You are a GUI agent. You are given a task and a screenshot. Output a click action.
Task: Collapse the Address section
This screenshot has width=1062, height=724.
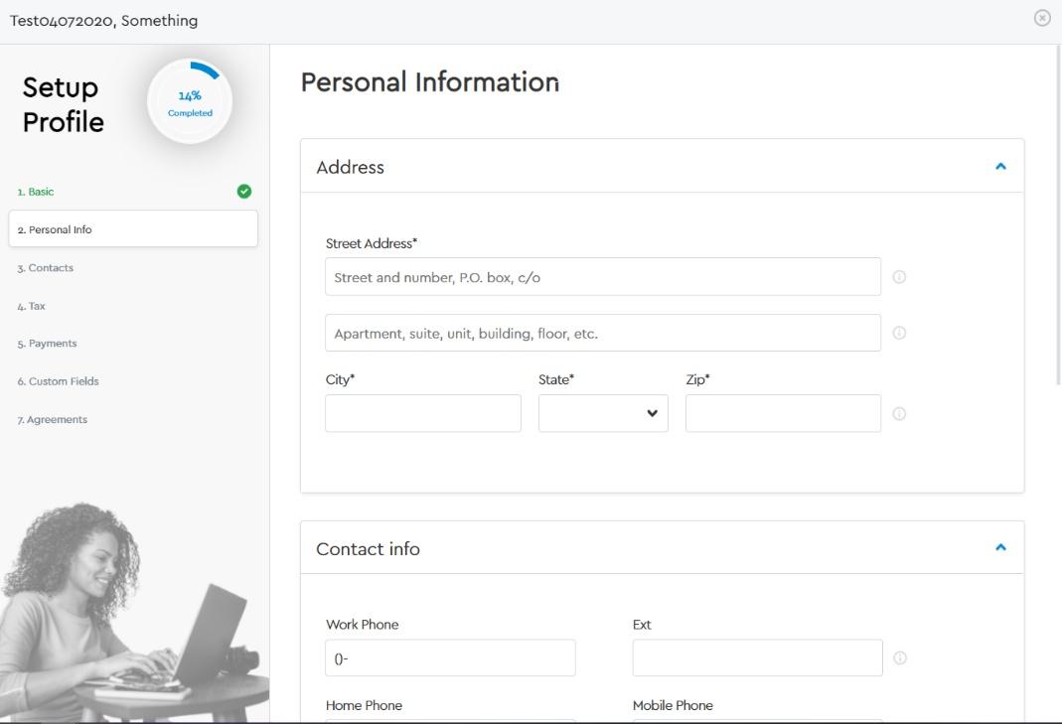point(1000,167)
